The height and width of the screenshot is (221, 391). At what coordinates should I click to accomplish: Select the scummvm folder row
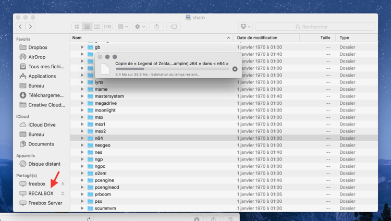(x=224, y=208)
